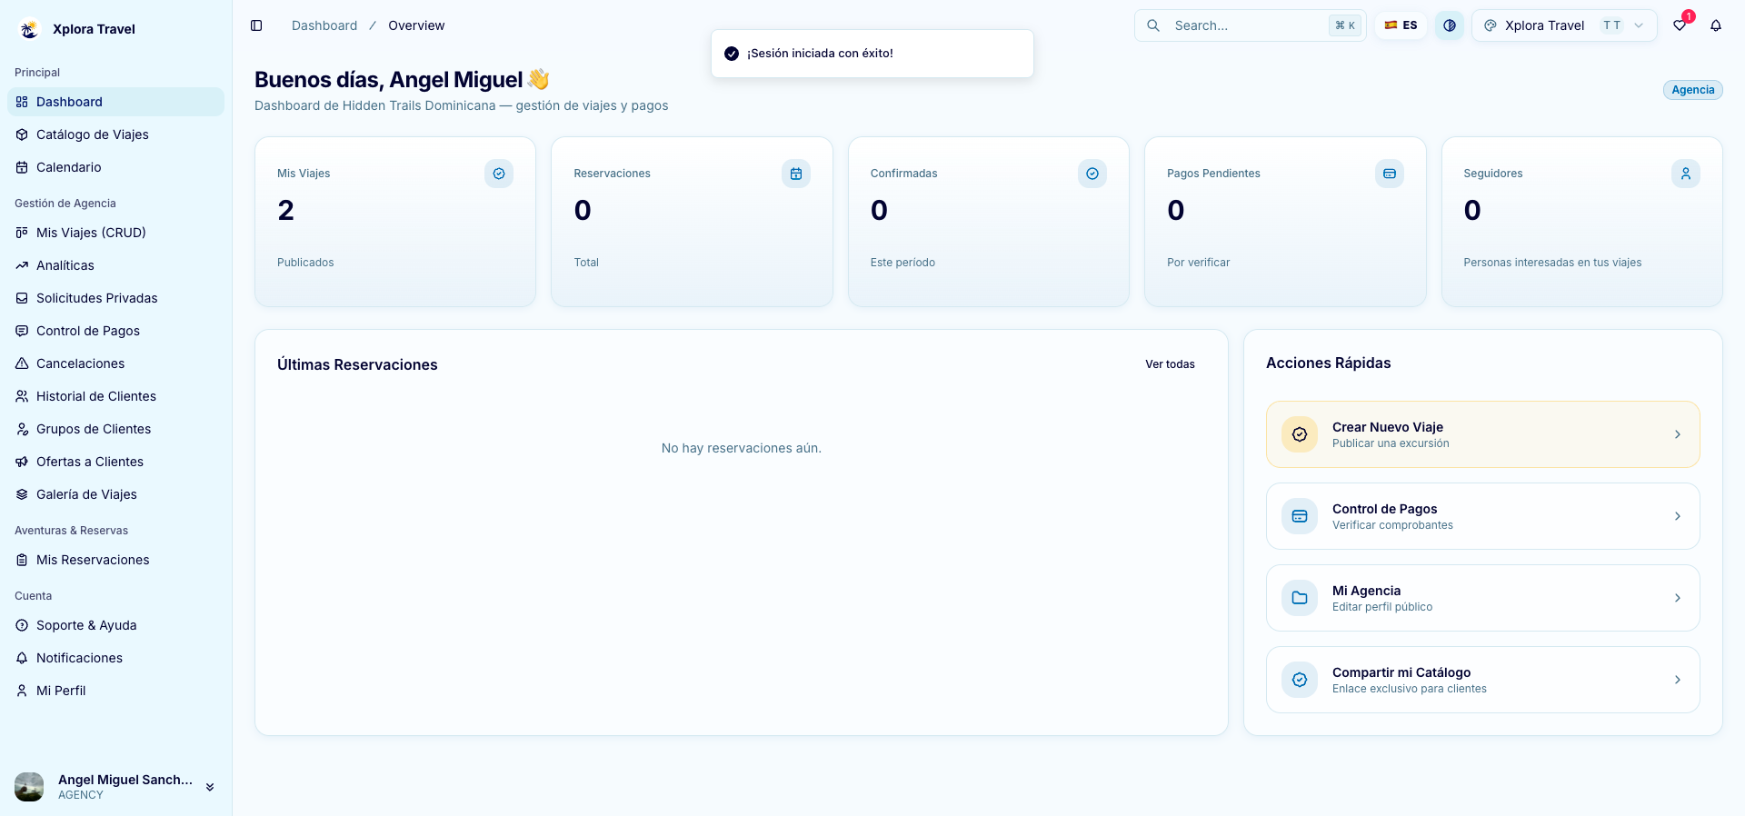Go to Mis Reservaciones in sidebar
The width and height of the screenshot is (1745, 816).
pos(115,560)
